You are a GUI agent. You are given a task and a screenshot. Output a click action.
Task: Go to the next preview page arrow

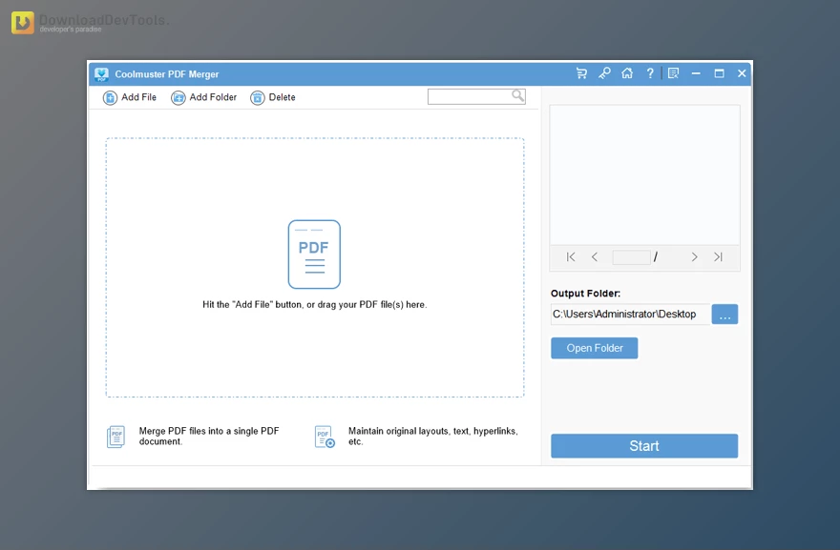(x=694, y=256)
